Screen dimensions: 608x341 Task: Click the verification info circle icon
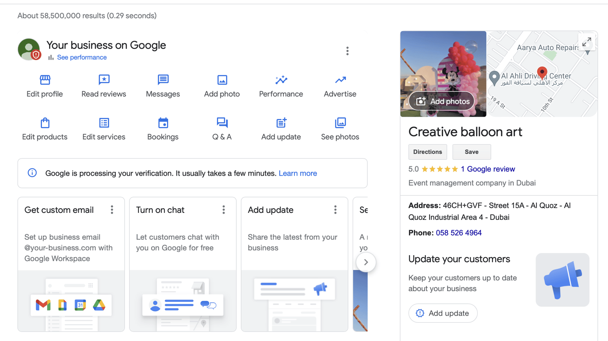coord(32,173)
